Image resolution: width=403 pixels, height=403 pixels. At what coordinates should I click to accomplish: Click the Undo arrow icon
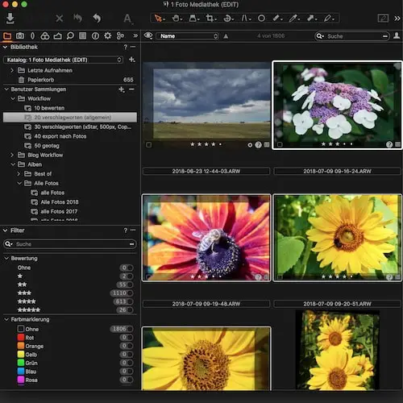78,19
